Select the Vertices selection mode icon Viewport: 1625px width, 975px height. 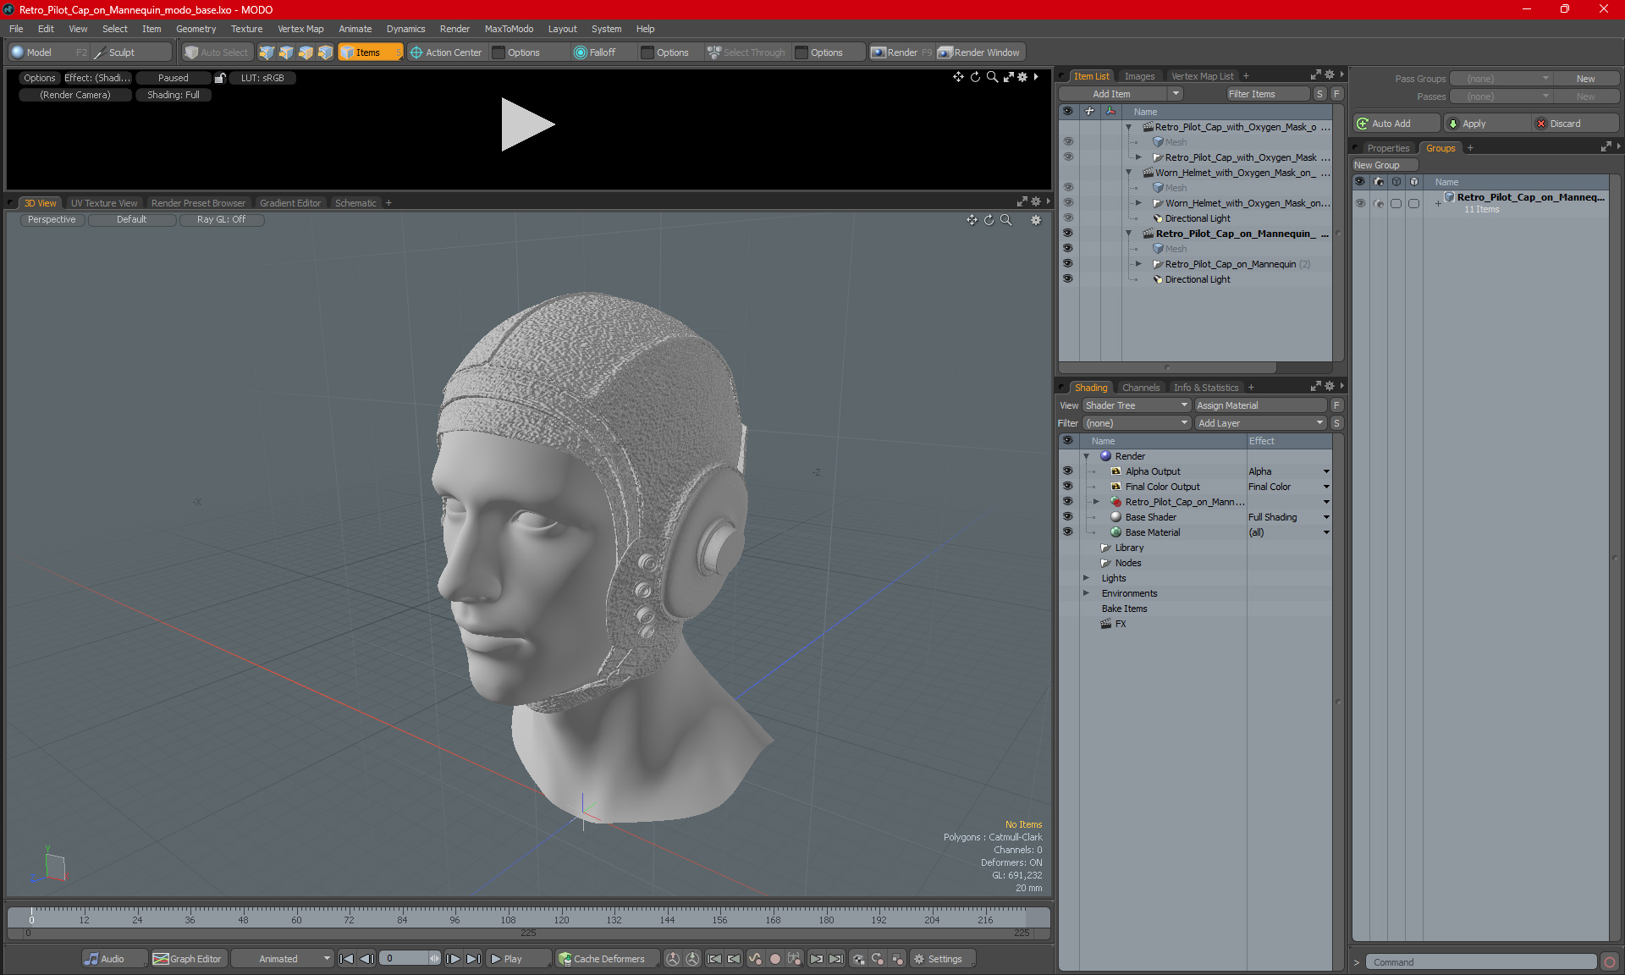pyautogui.click(x=267, y=52)
